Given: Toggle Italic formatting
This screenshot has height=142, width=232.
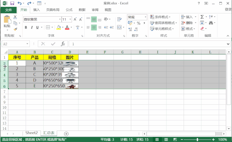Looking at the screenshot, I should [x=32, y=28].
